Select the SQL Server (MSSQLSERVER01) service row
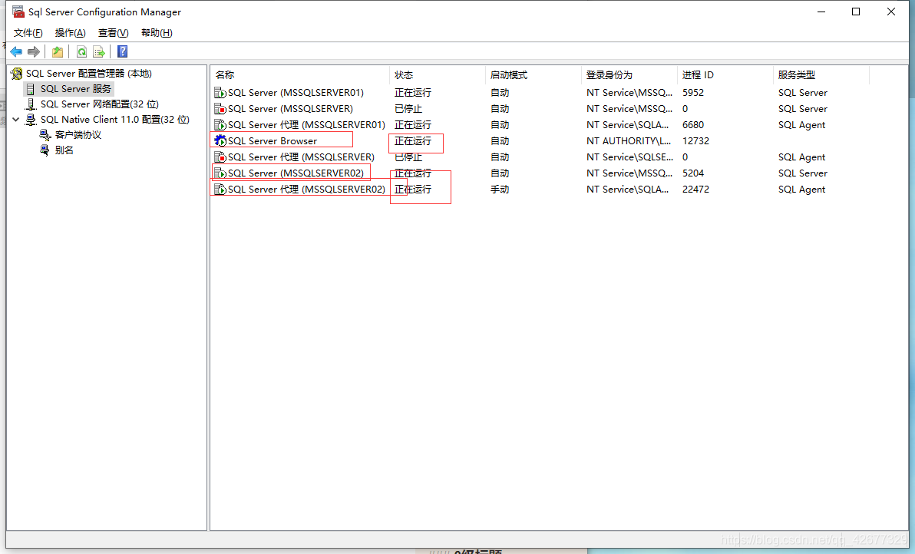Screen dimensions: 915x554 pos(296,93)
